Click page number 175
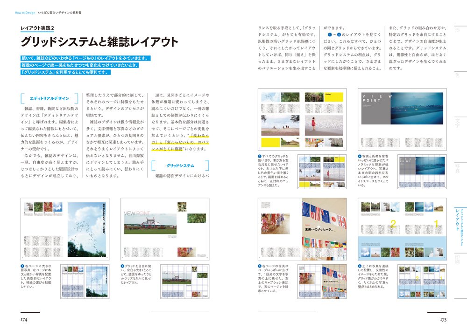Viewport: 467px width, 329px height. (x=443, y=320)
